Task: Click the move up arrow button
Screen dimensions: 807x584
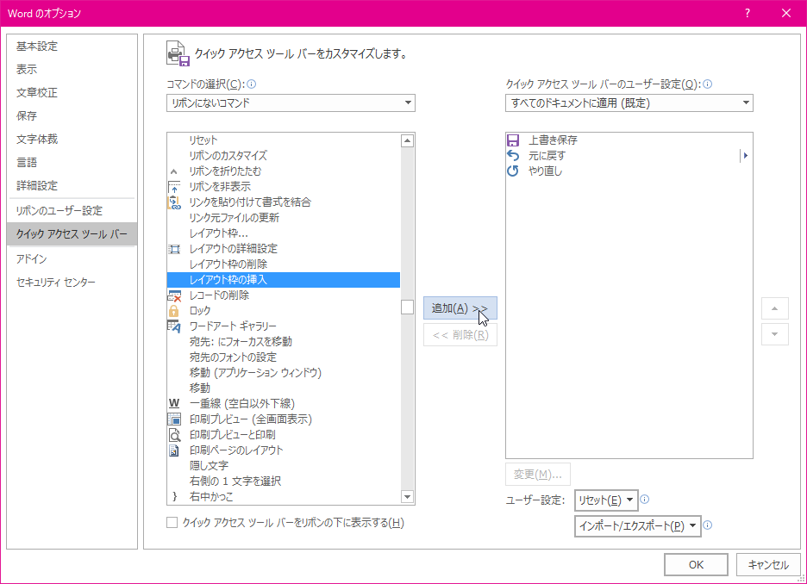Action: [x=774, y=308]
